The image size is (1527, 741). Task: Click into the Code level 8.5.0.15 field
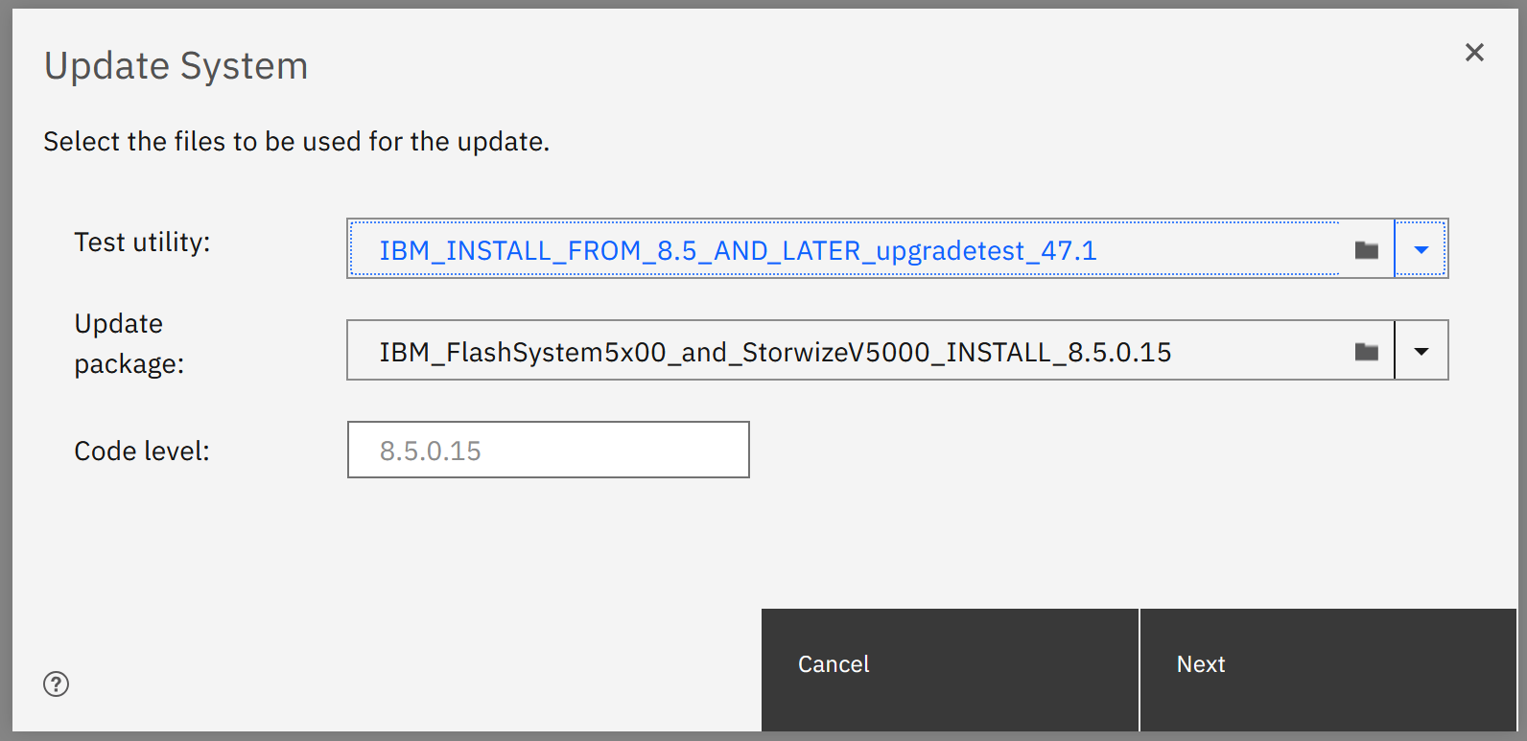tap(548, 450)
